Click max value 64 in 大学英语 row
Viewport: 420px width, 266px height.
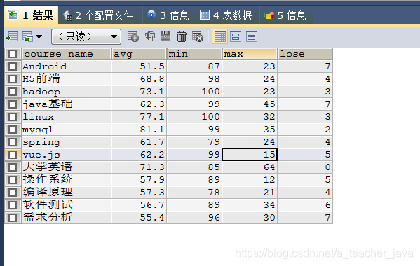tap(250, 167)
